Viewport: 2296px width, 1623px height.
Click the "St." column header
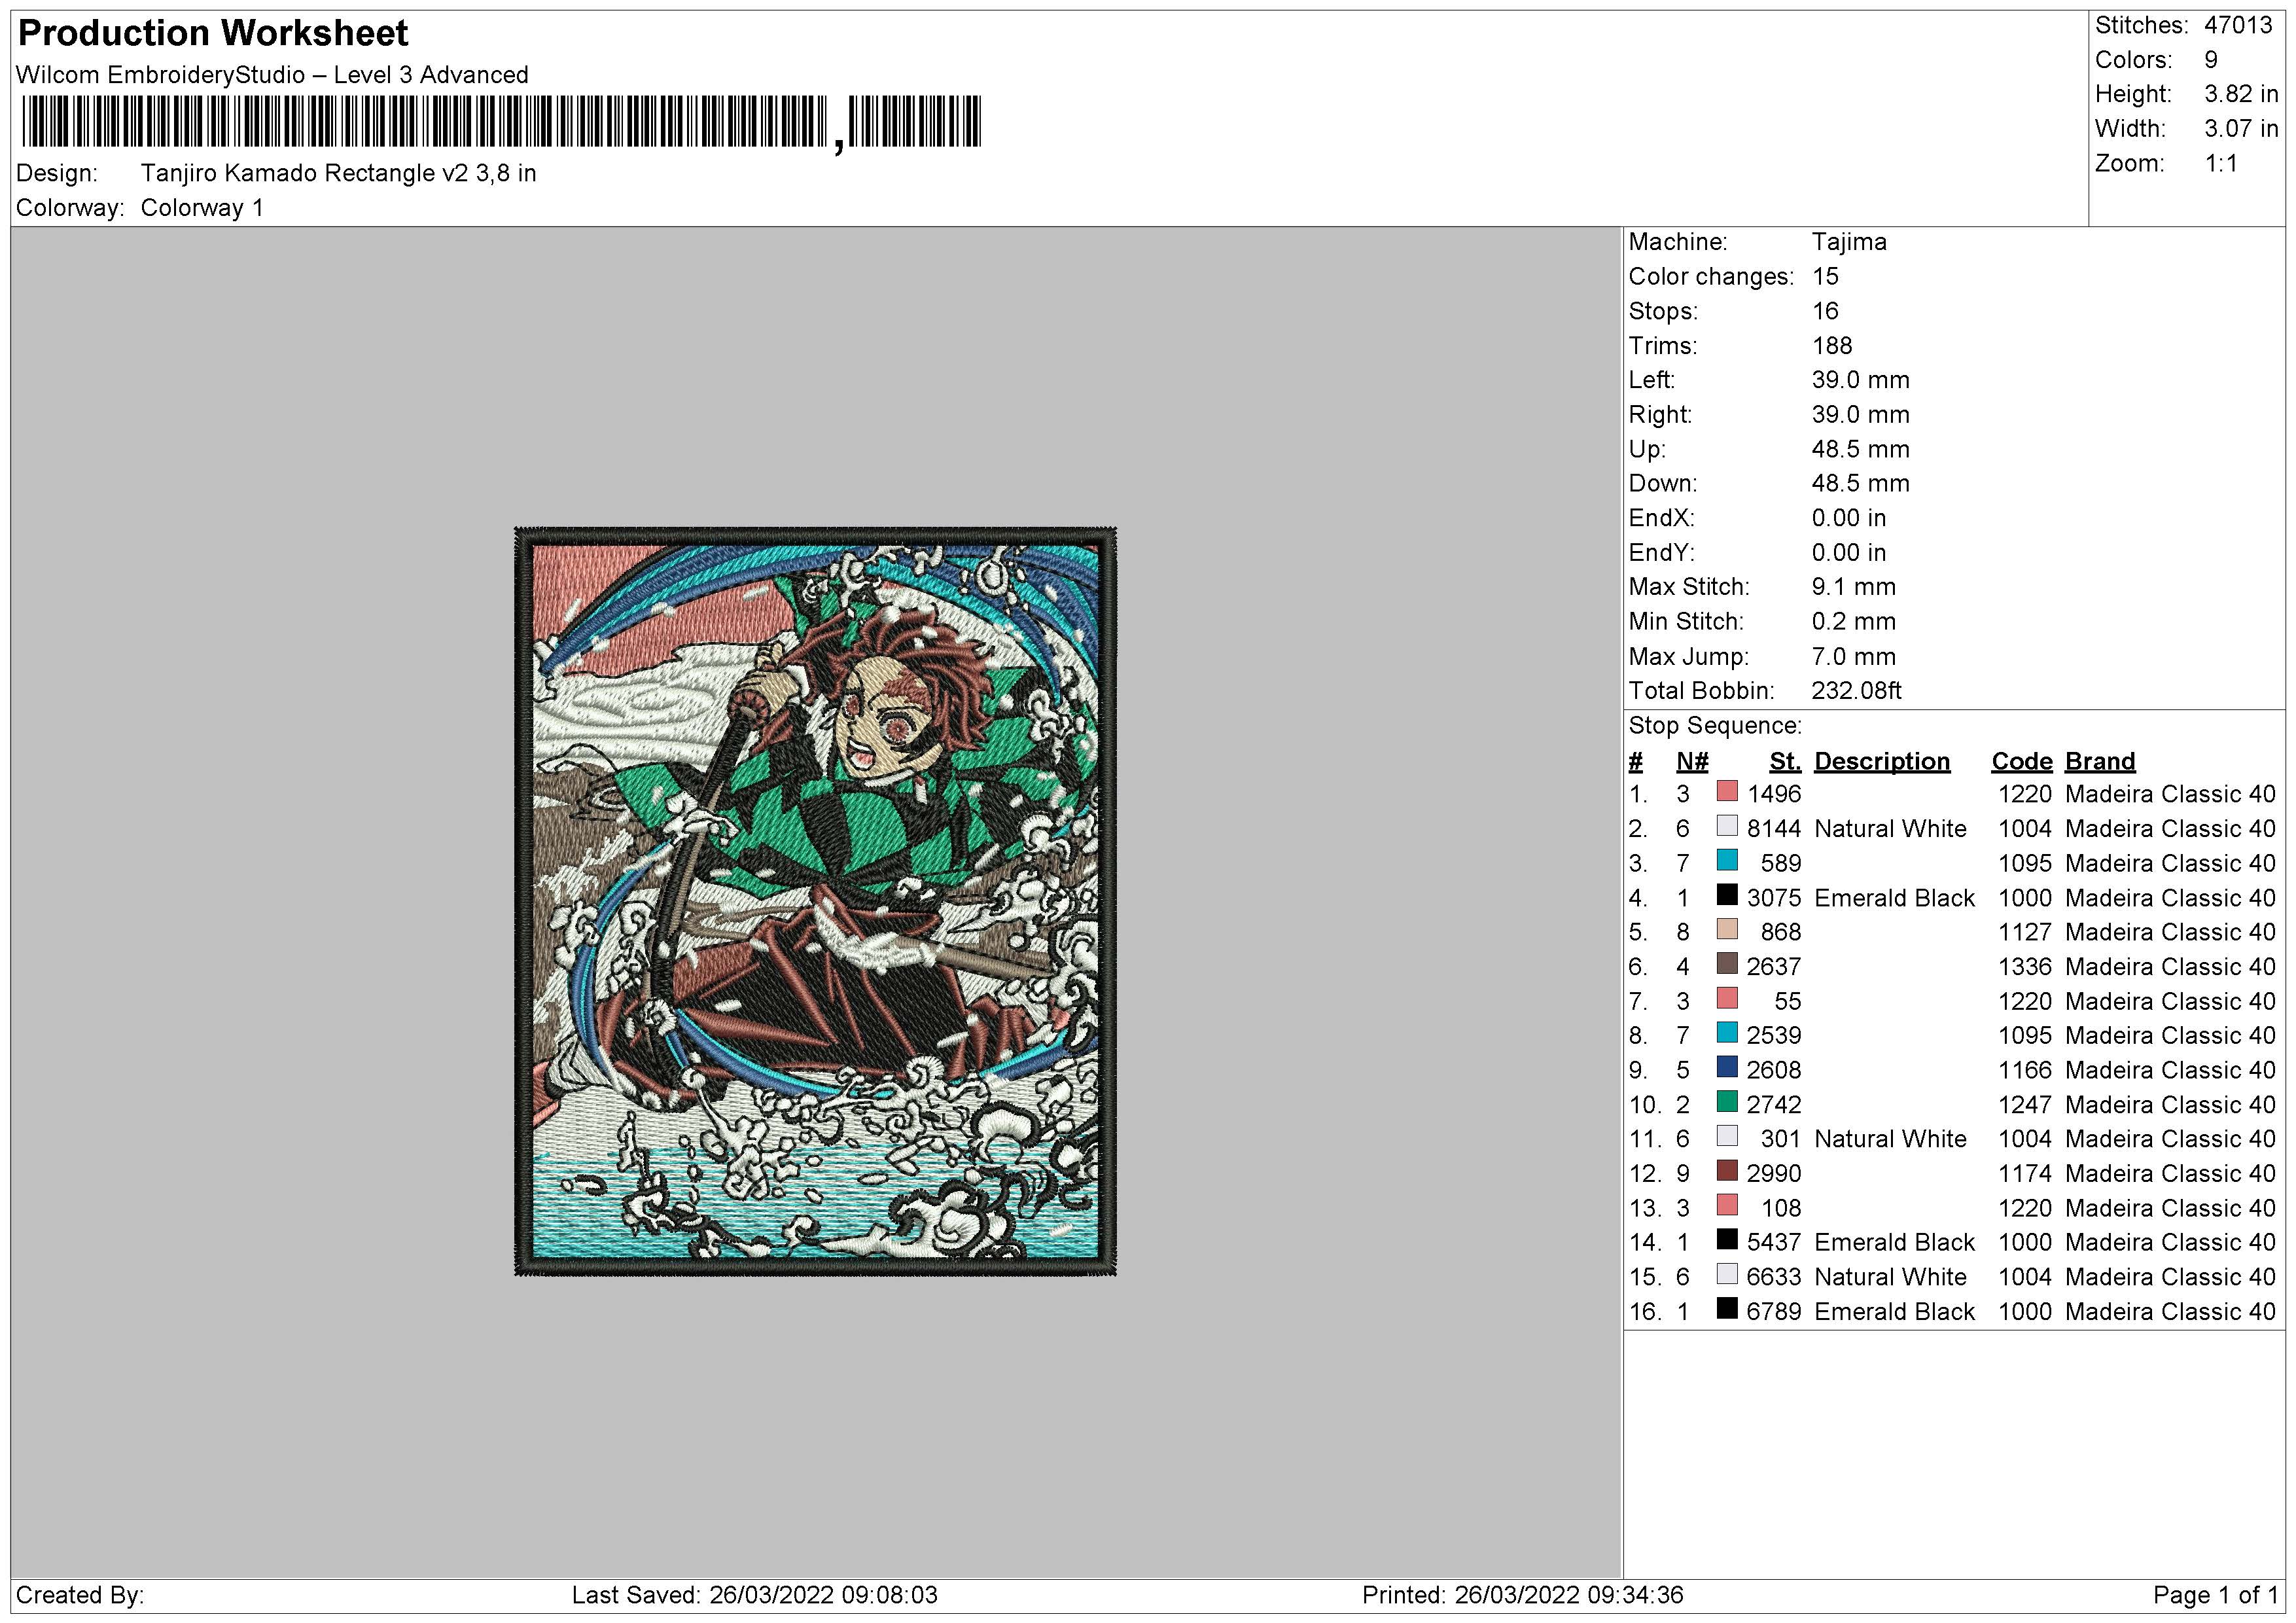pyautogui.click(x=1785, y=762)
